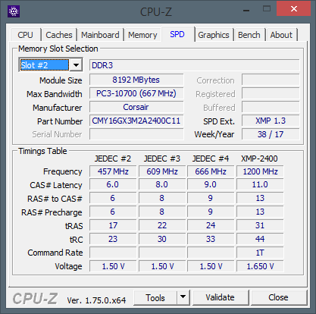Image resolution: width=316 pixels, height=314 pixels.
Task: Click the XMP 1.3 SPD Ext. value
Action: 271,121
